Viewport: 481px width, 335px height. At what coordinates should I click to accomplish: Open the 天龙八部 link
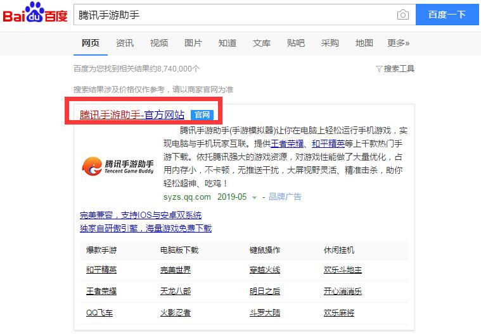[x=176, y=291]
